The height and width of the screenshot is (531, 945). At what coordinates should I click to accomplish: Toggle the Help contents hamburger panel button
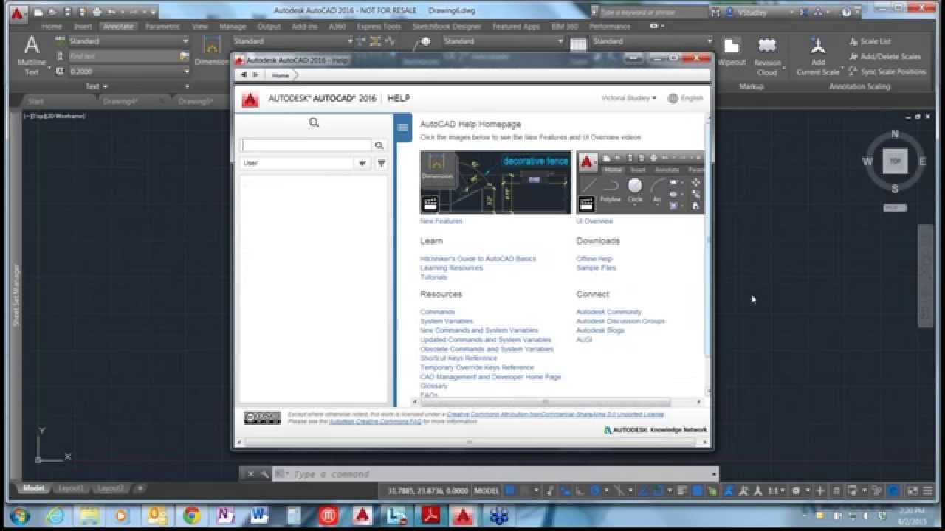(402, 128)
